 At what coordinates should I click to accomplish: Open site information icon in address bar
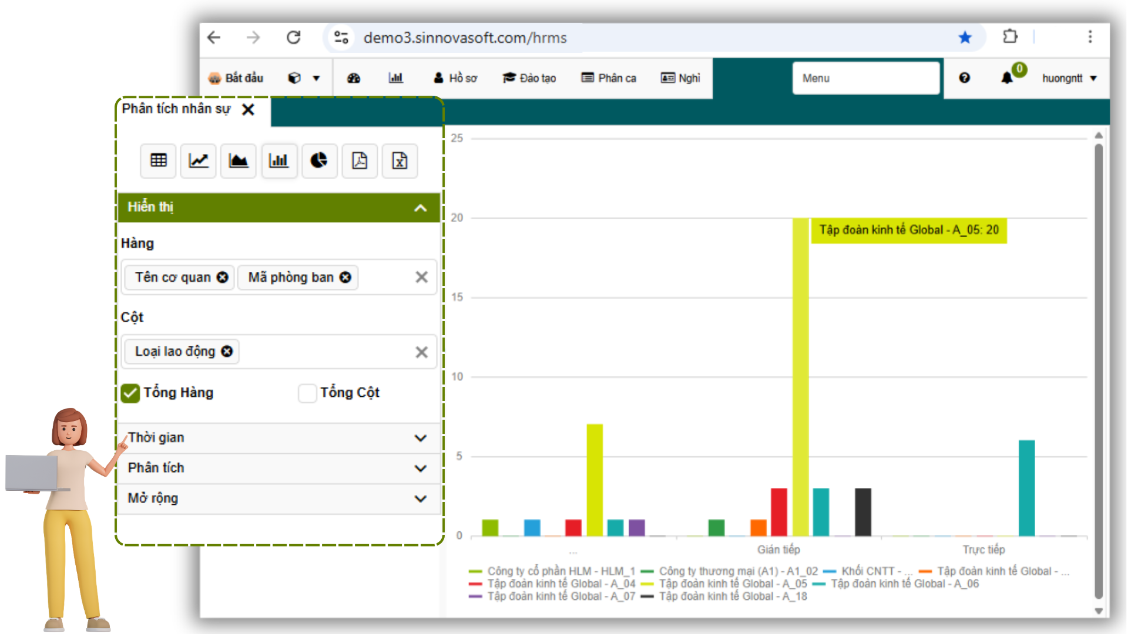tap(341, 38)
